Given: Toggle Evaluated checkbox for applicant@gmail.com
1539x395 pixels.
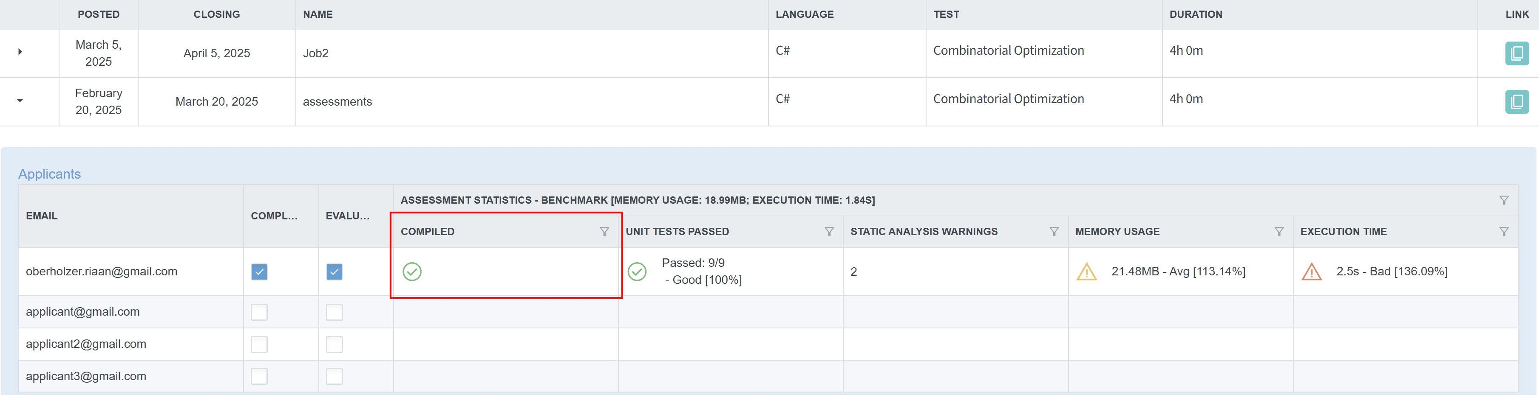Looking at the screenshot, I should tap(334, 312).
